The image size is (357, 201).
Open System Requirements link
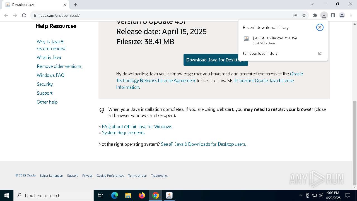(x=123, y=133)
